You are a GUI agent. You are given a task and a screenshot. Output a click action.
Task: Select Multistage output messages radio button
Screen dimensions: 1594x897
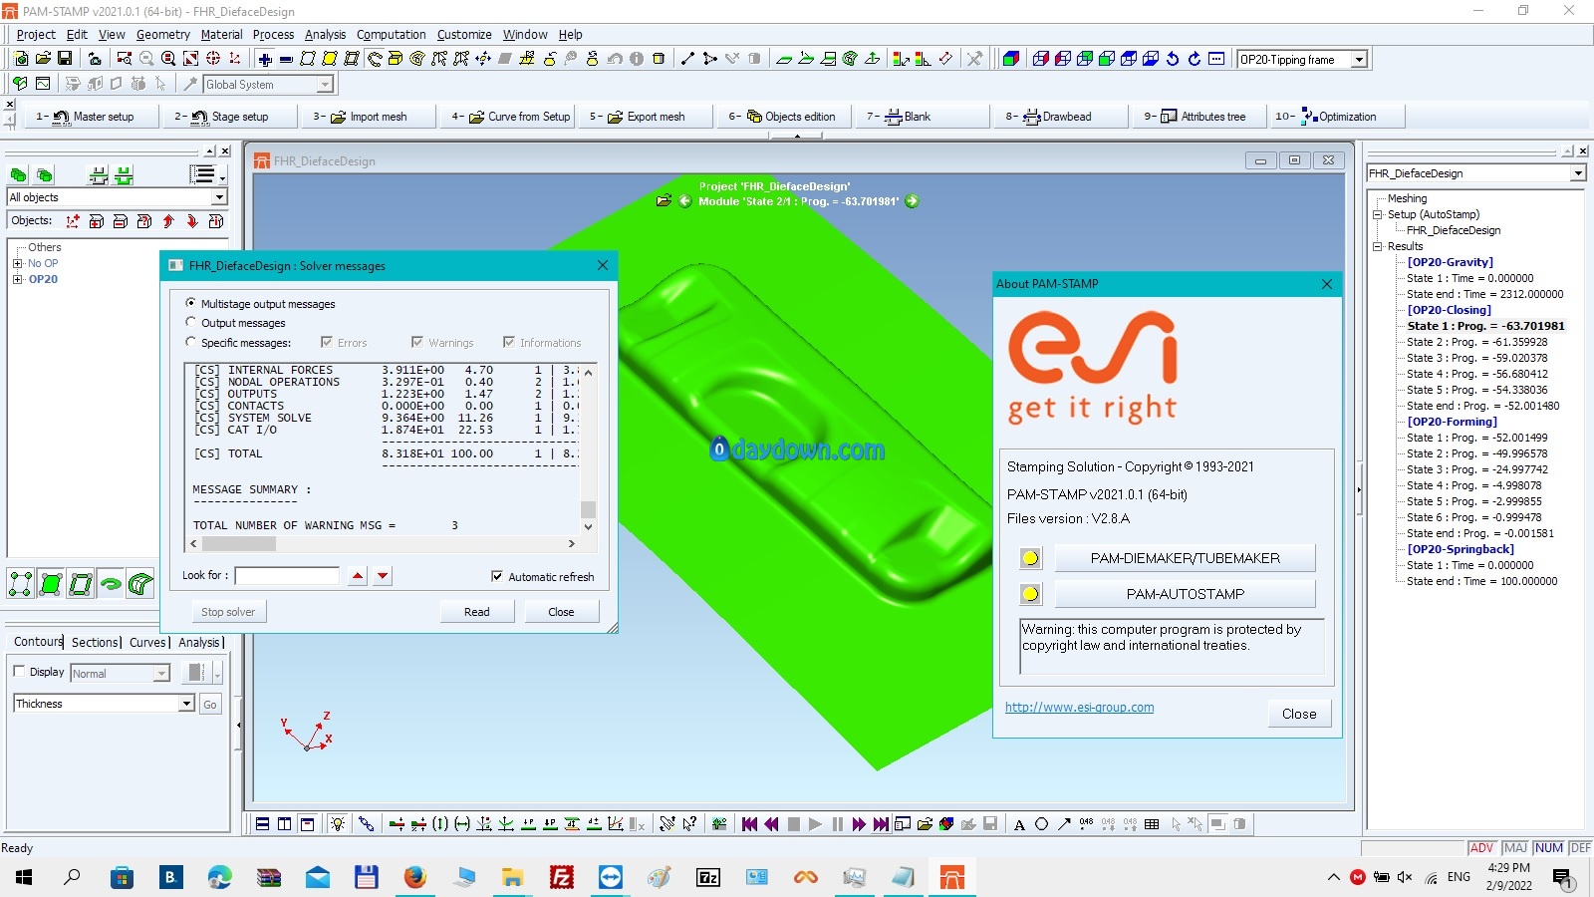coord(190,303)
